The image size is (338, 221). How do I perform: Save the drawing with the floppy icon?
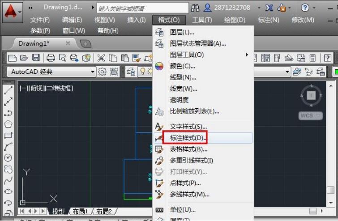point(36,58)
